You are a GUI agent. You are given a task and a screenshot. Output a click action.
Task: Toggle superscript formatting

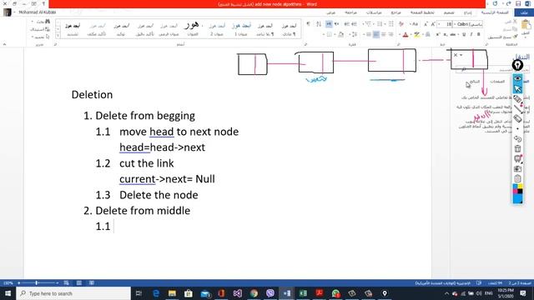pyautogui.click(x=438, y=34)
